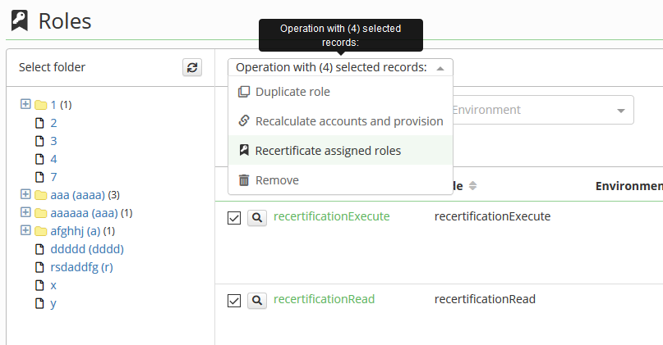
Task: Select folder 1 in the tree
Action: [x=53, y=105]
